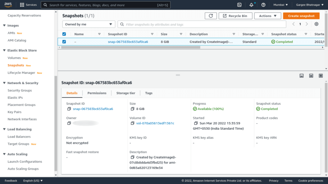
Task: Open snap-067583bc653af0ca6 link in table
Action: point(128,42)
